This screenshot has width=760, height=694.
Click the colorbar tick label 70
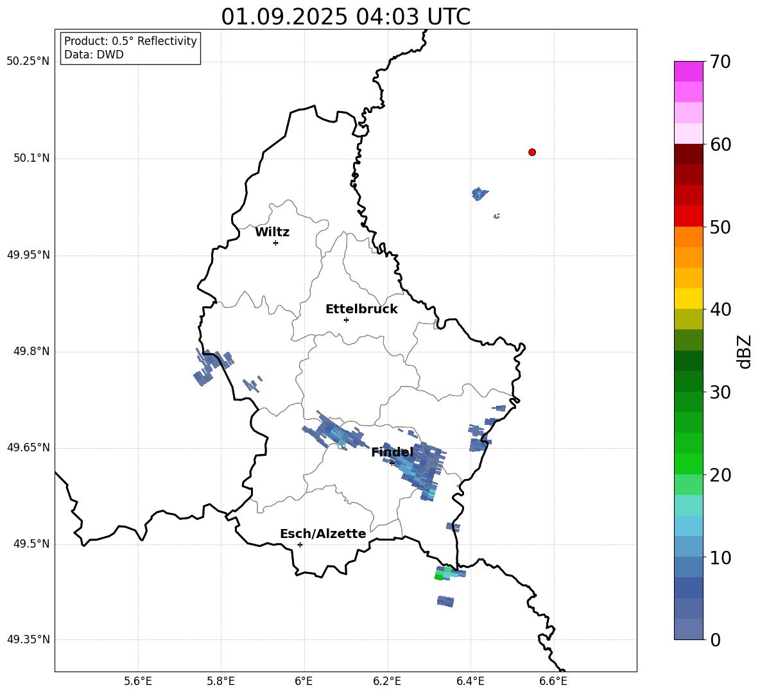[x=720, y=62]
